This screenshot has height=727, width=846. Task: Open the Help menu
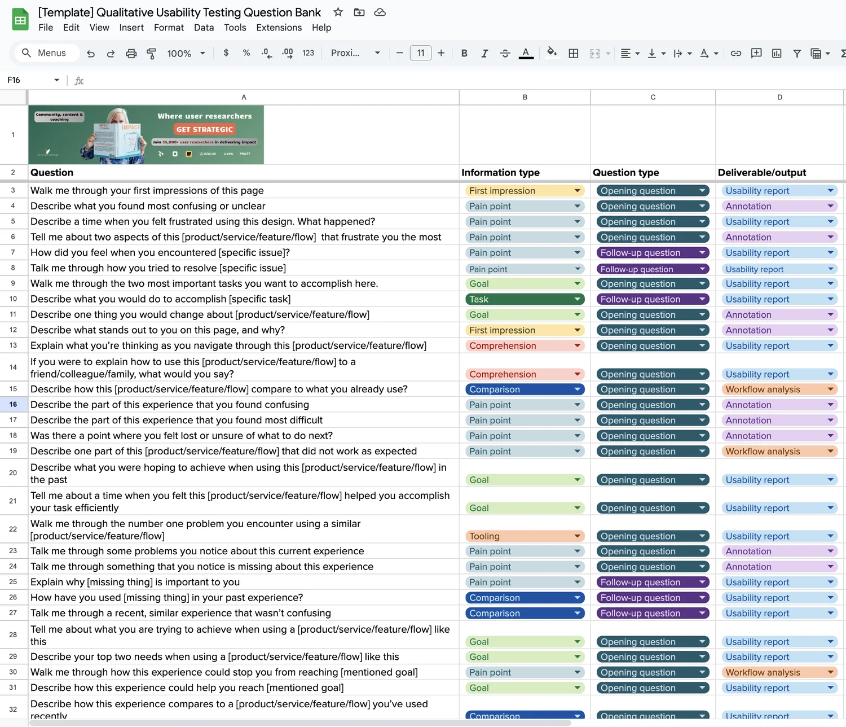[321, 28]
